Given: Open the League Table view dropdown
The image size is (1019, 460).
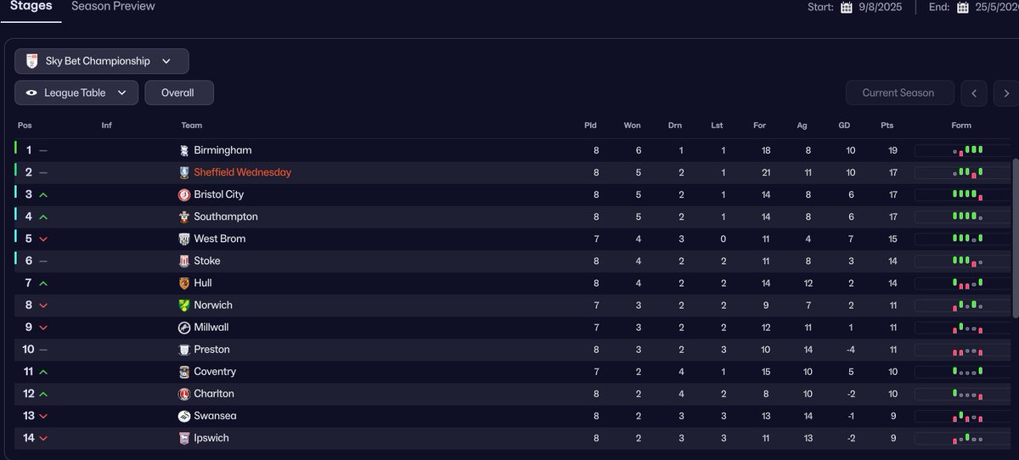Looking at the screenshot, I should coord(76,93).
